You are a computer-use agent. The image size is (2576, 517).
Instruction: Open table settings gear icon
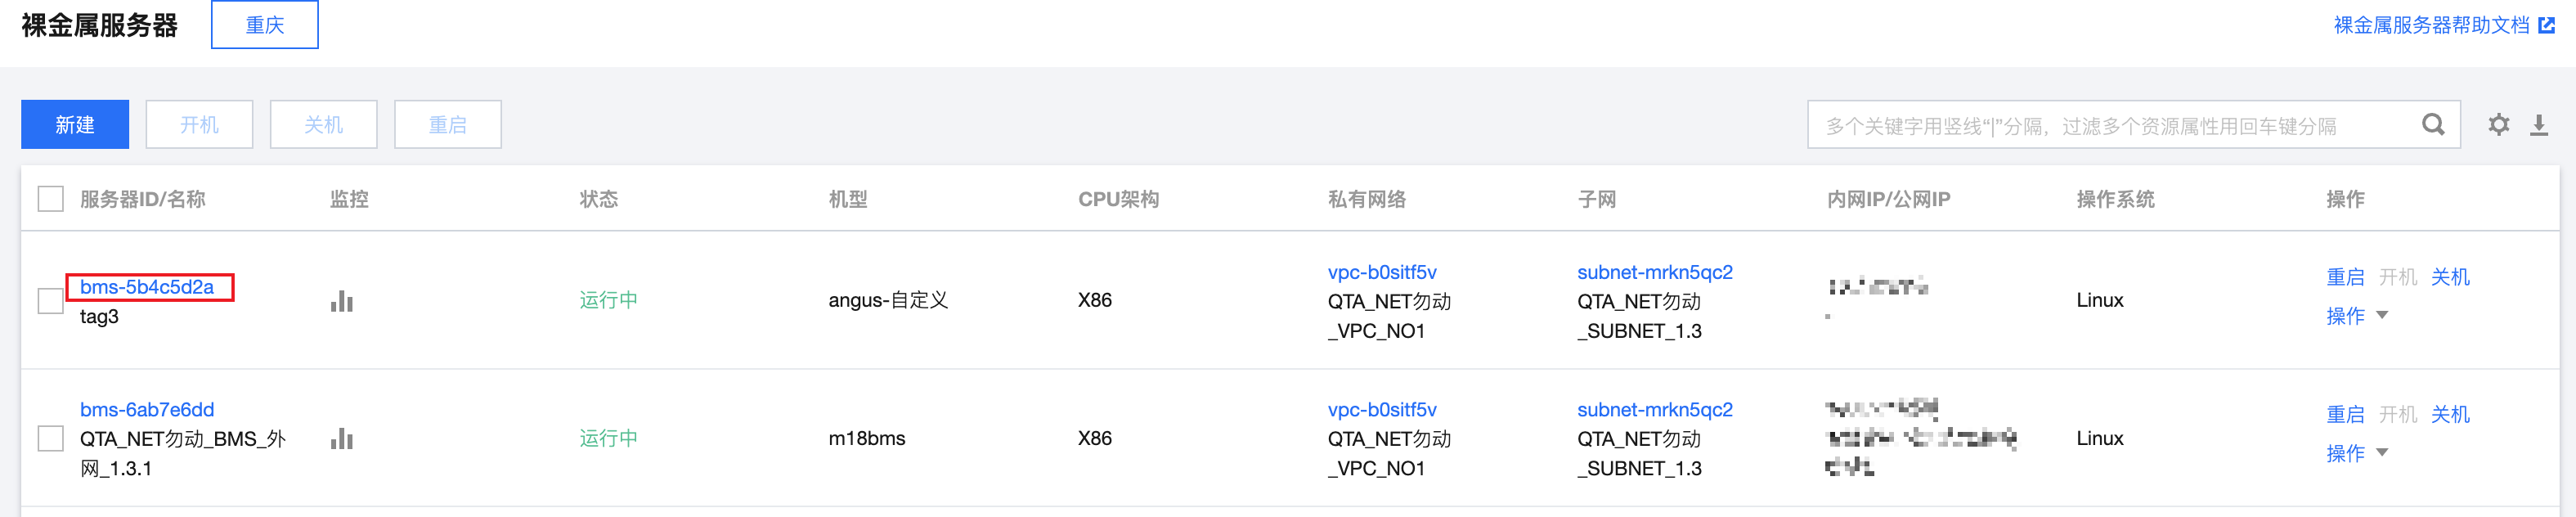click(x=2498, y=125)
